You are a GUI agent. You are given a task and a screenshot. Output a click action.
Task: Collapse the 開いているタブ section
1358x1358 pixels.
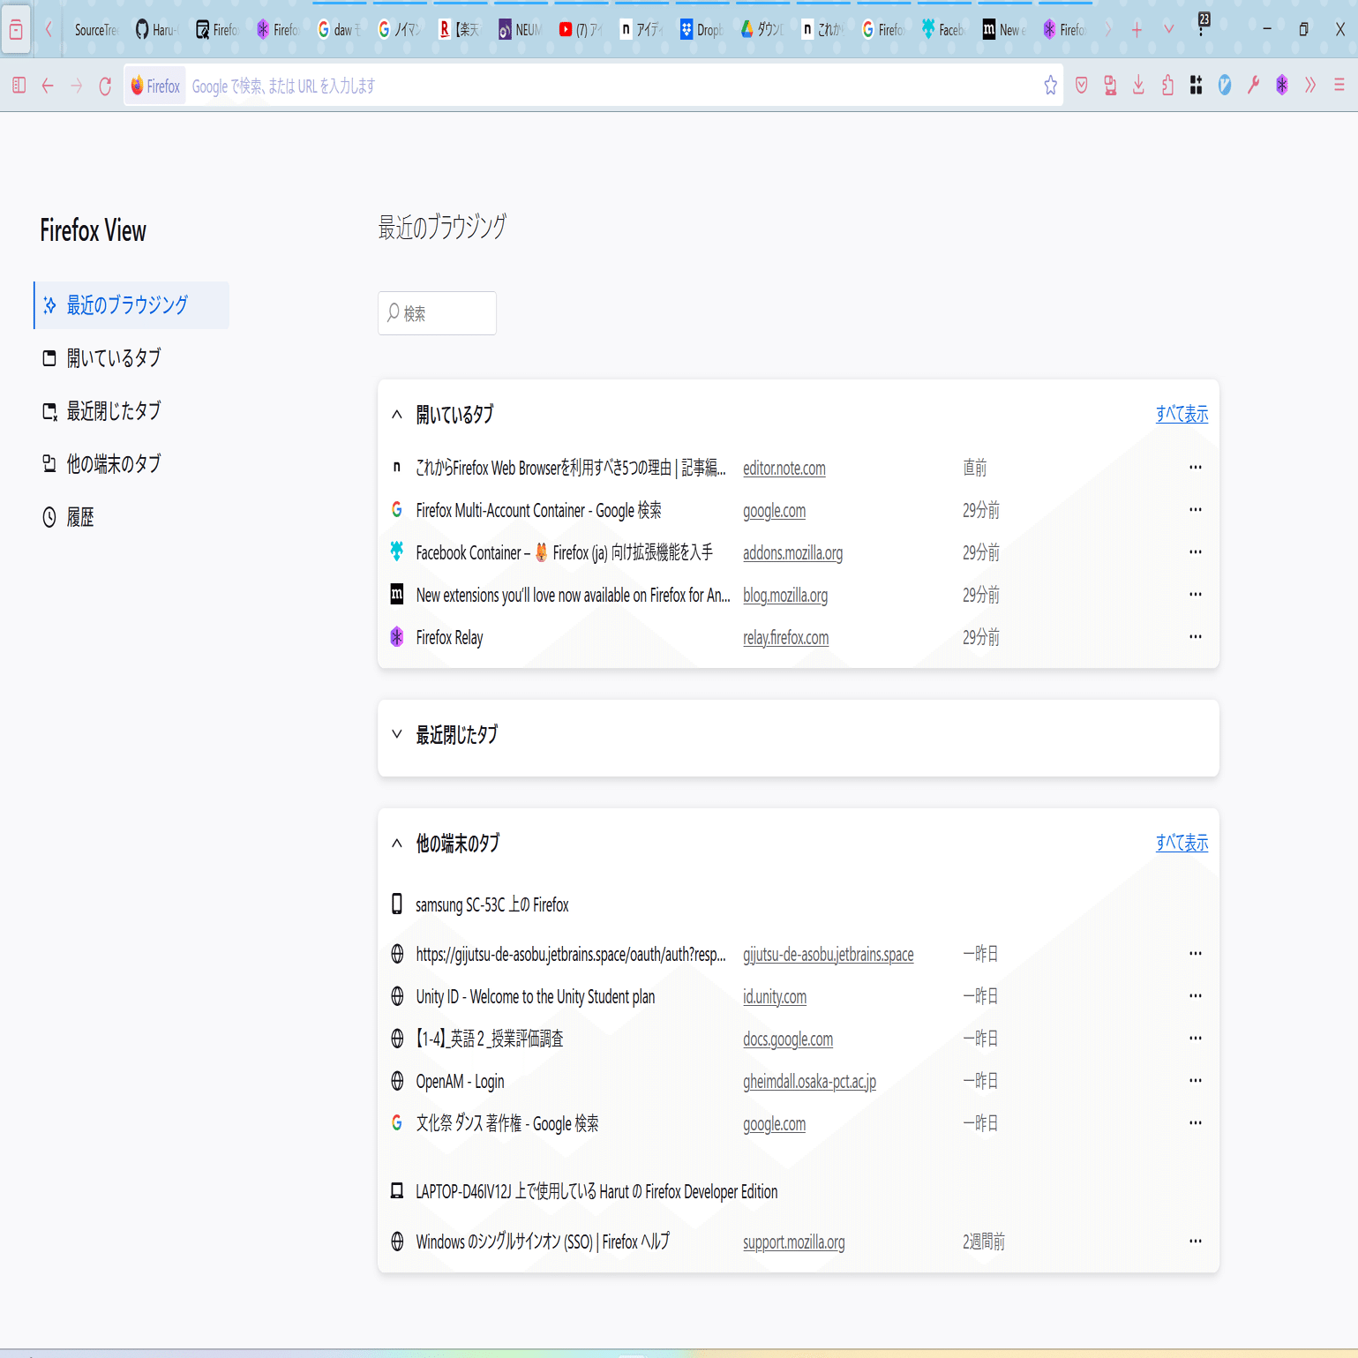[x=397, y=414]
